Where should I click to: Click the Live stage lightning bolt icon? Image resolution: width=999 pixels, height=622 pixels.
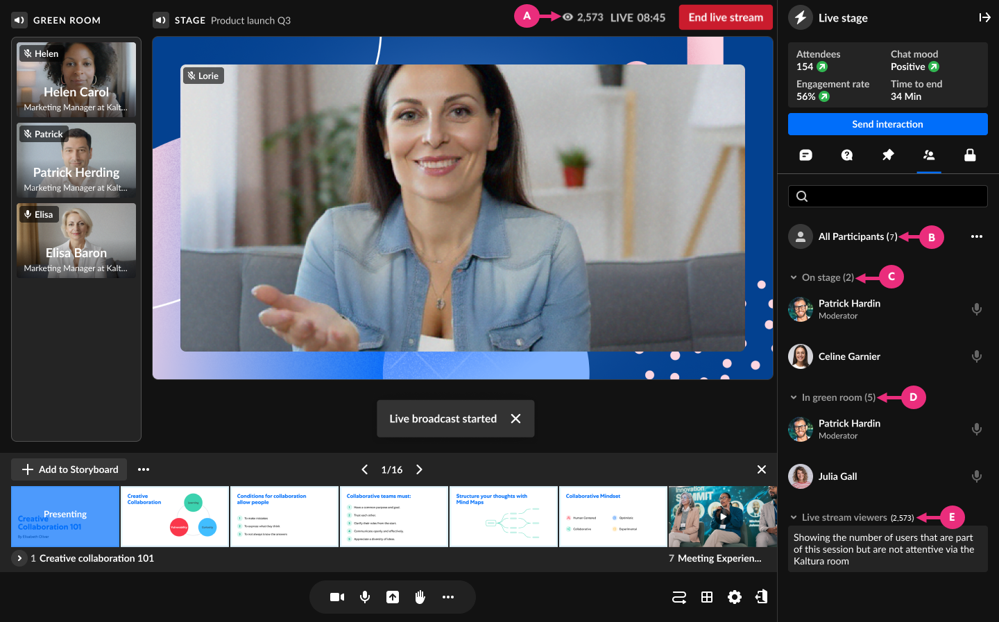point(801,18)
